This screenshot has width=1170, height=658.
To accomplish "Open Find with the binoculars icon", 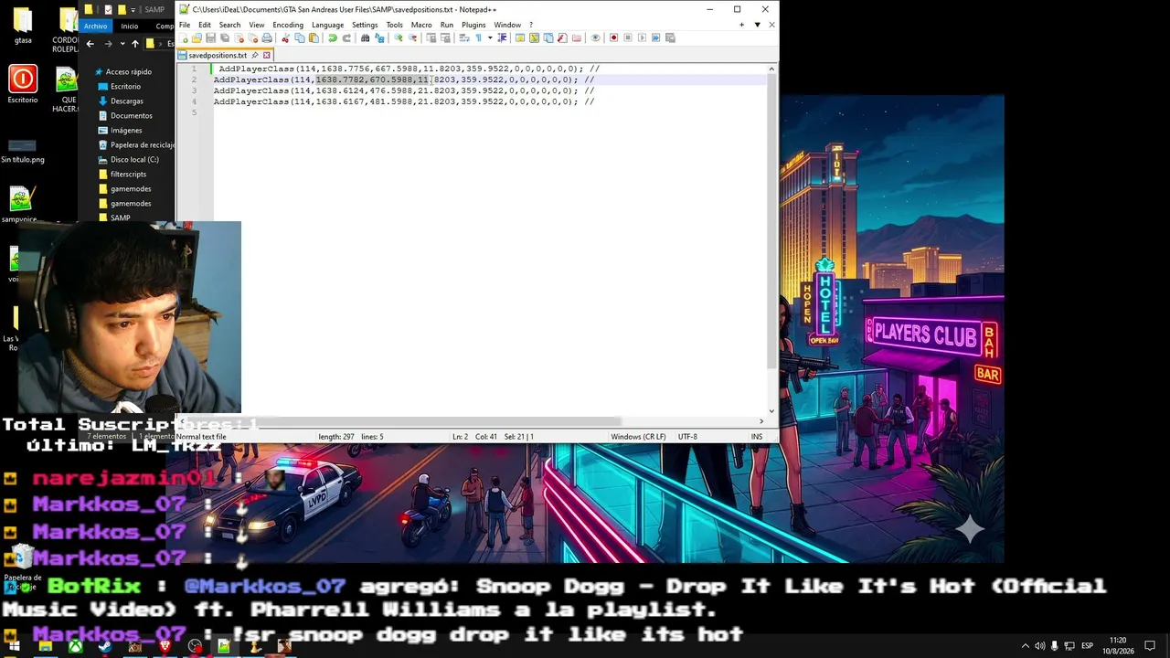I will click(365, 38).
